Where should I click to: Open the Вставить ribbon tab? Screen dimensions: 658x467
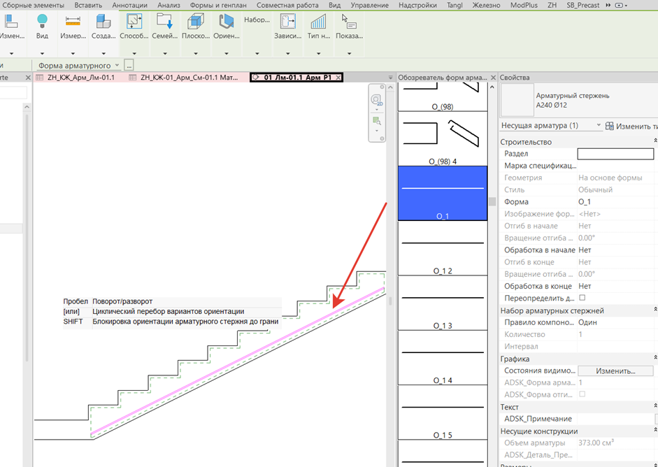[x=88, y=6]
